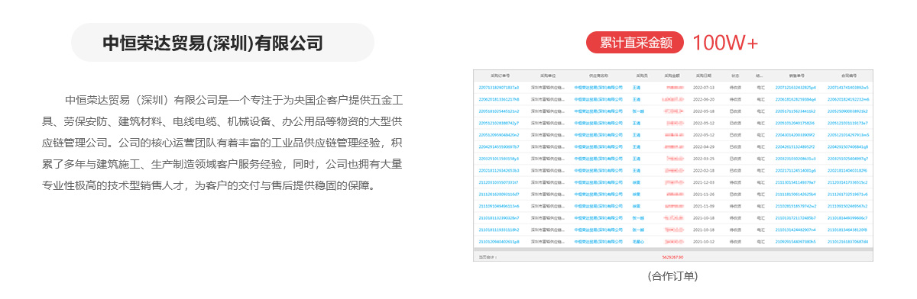
Task: Click the date 2021-12-03 cell
Action: coord(703,182)
